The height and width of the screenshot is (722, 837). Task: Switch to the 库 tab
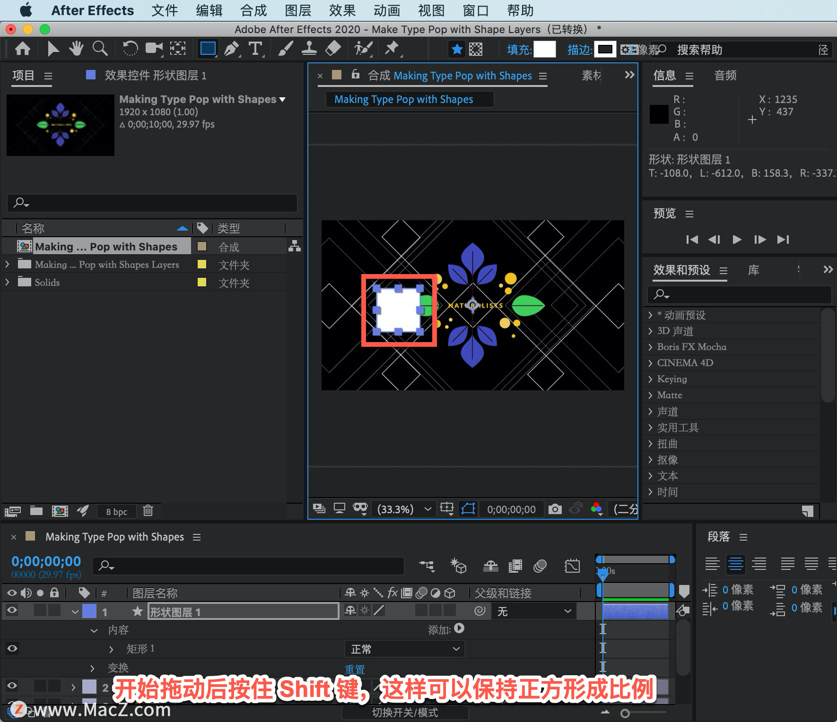tap(753, 270)
